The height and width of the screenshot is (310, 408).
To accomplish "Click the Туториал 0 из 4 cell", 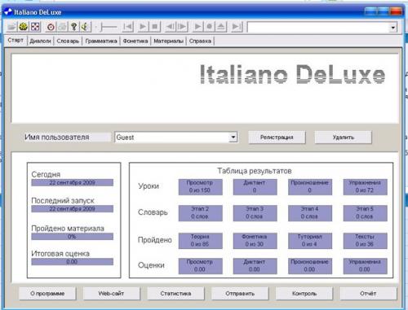I will [x=310, y=241].
